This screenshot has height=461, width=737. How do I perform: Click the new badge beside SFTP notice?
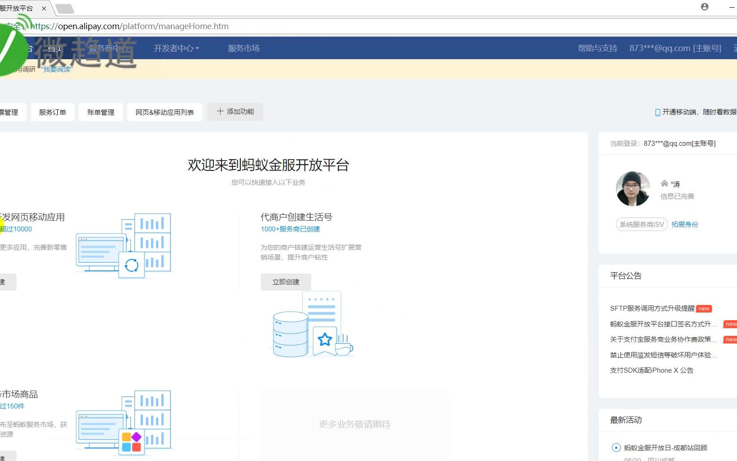click(x=704, y=309)
